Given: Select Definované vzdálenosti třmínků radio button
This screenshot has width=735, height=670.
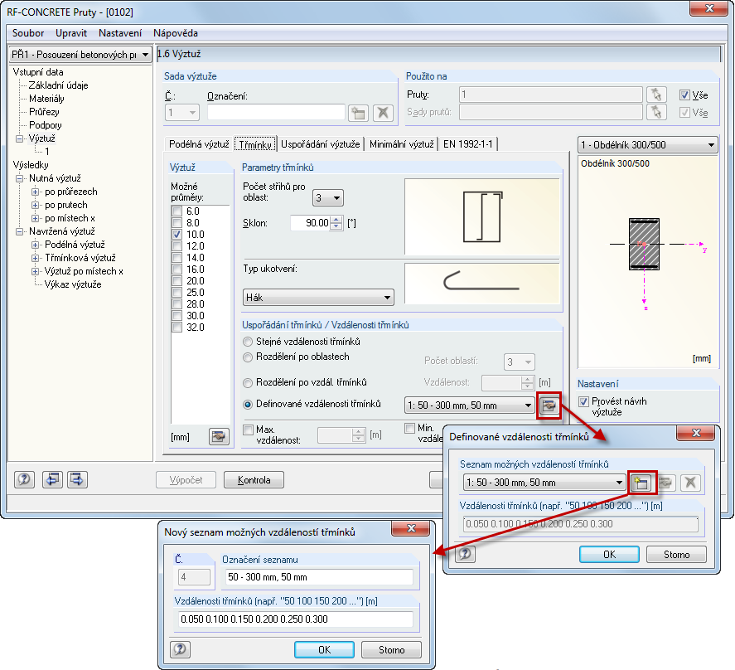Looking at the screenshot, I should click(x=248, y=405).
